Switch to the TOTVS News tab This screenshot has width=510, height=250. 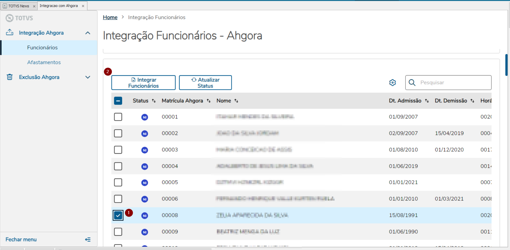click(x=19, y=5)
